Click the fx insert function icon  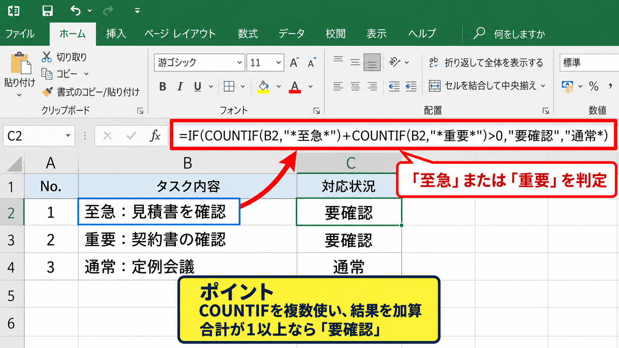(x=155, y=136)
